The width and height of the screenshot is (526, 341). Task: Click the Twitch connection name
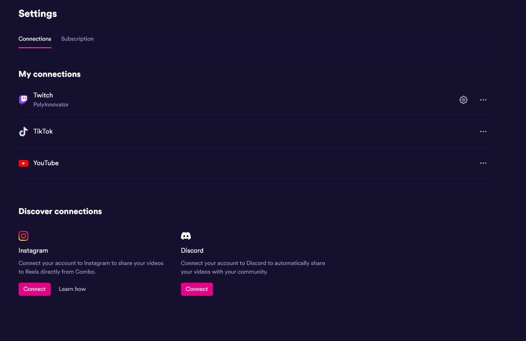[43, 95]
